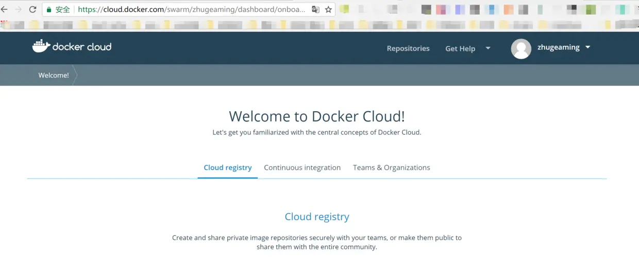639x266 pixels.
Task: Expand the zhugeaming account dropdown arrow
Action: [588, 47]
